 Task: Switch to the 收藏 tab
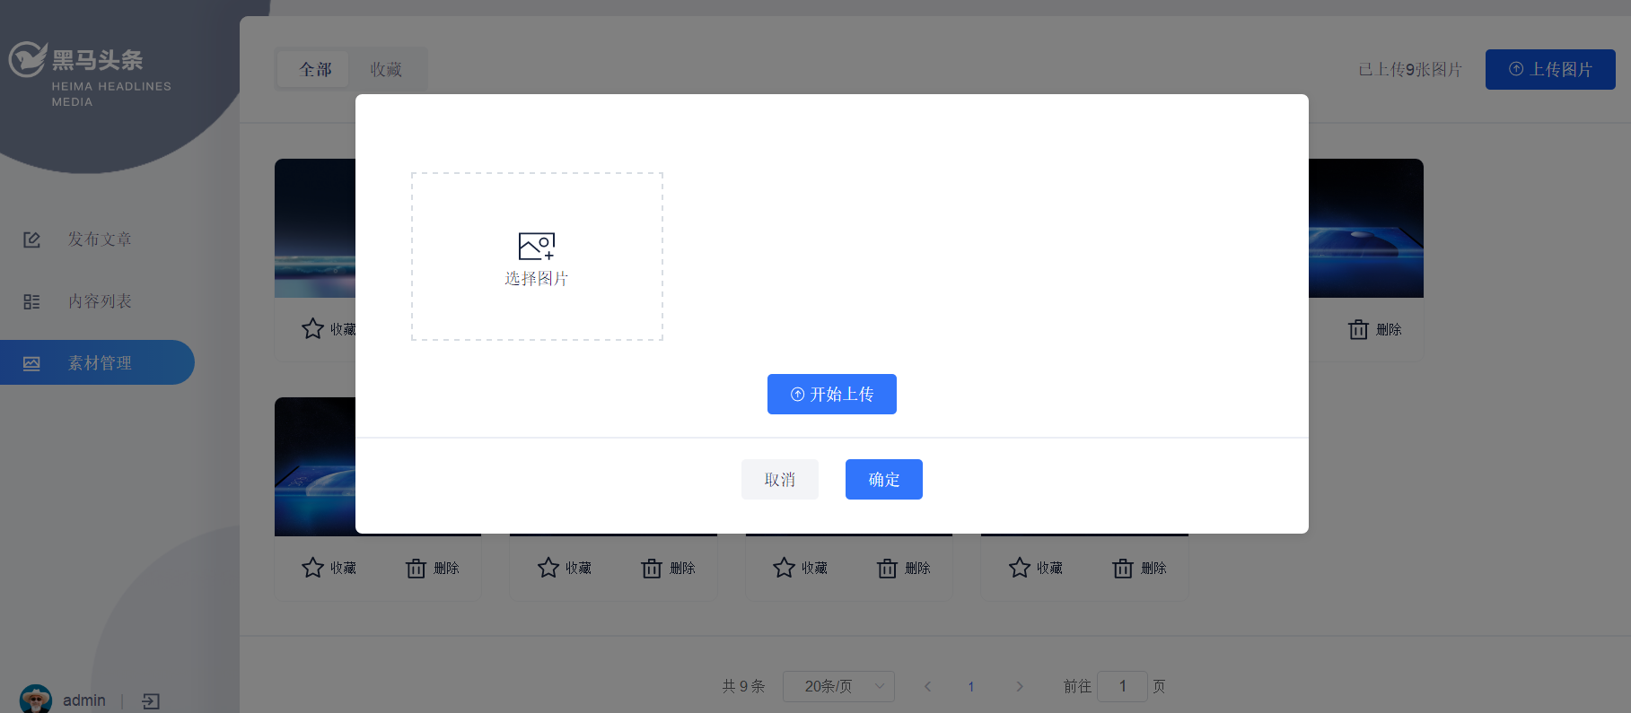pyautogui.click(x=386, y=69)
